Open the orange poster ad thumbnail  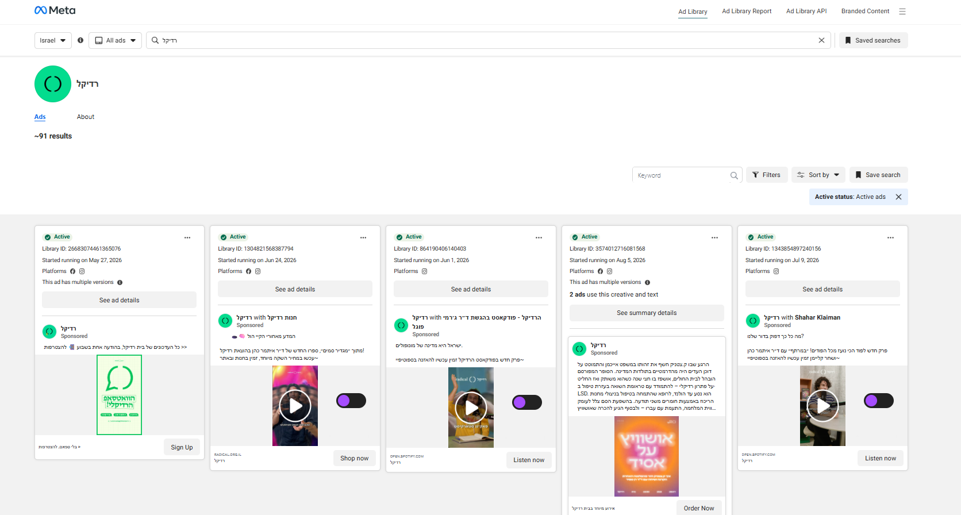click(x=647, y=456)
